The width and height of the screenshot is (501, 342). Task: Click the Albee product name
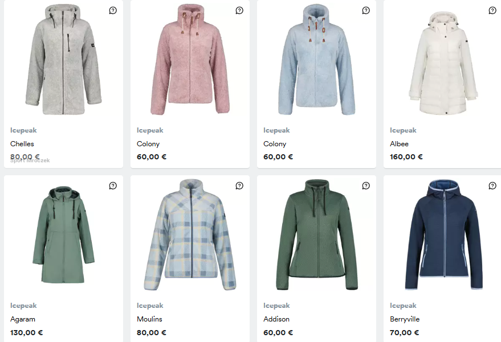click(x=399, y=144)
